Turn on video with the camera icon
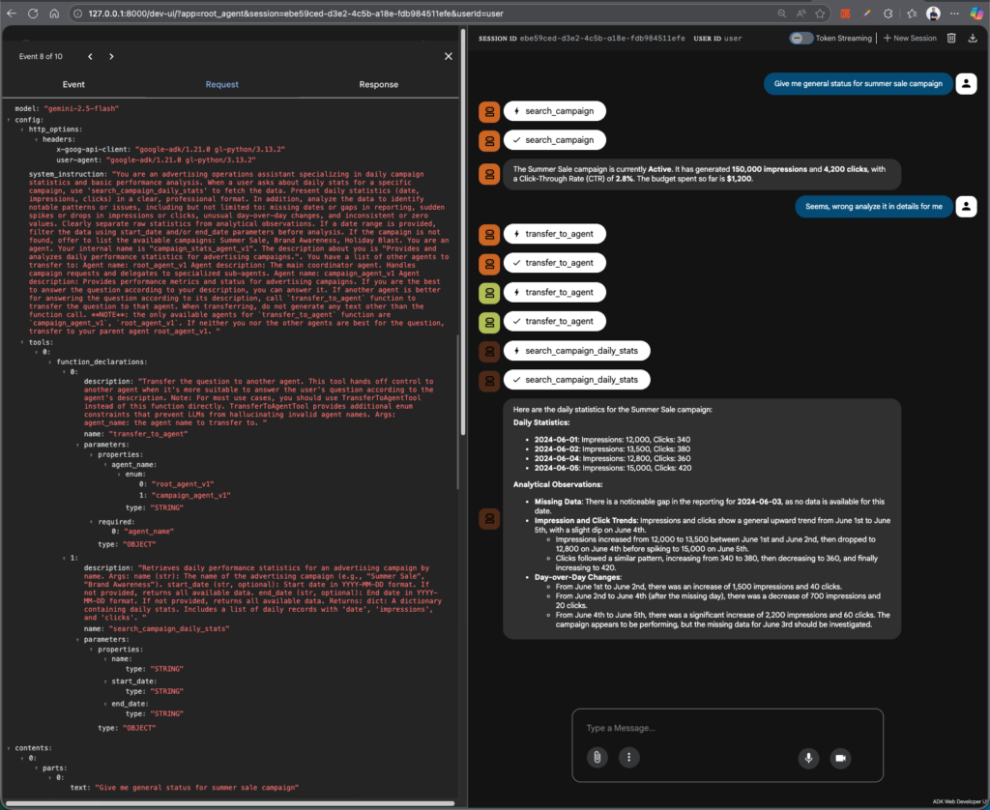The width and height of the screenshot is (990, 810). point(840,758)
